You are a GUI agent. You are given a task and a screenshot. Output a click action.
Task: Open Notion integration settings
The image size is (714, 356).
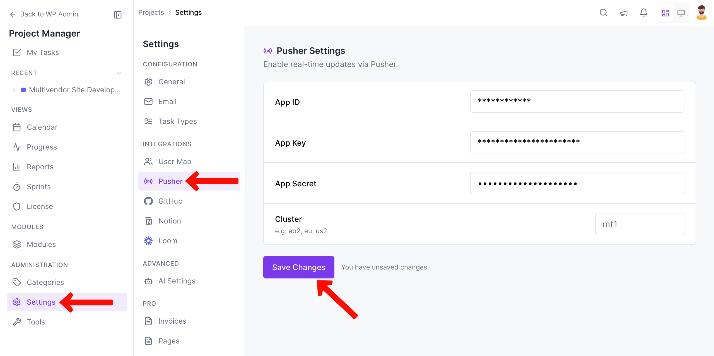point(169,221)
